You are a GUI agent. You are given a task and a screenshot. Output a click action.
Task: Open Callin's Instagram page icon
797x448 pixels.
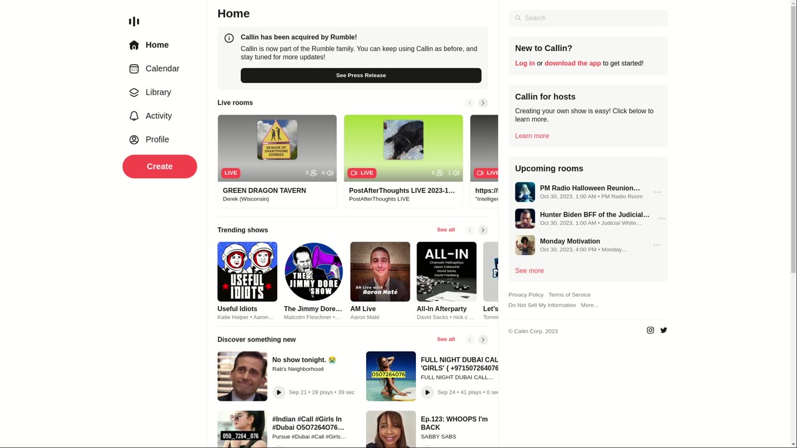[650, 330]
